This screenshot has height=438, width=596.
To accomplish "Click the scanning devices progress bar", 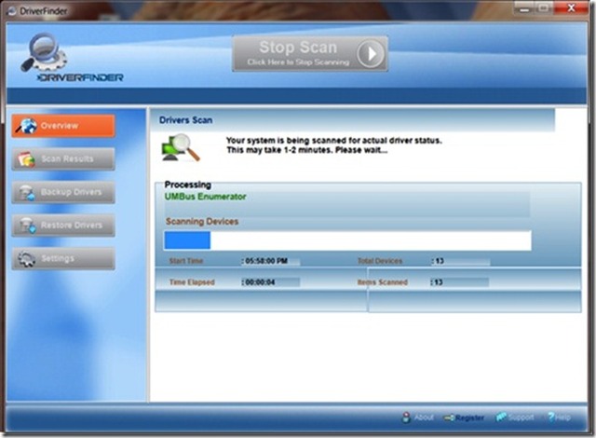I will pyautogui.click(x=347, y=240).
